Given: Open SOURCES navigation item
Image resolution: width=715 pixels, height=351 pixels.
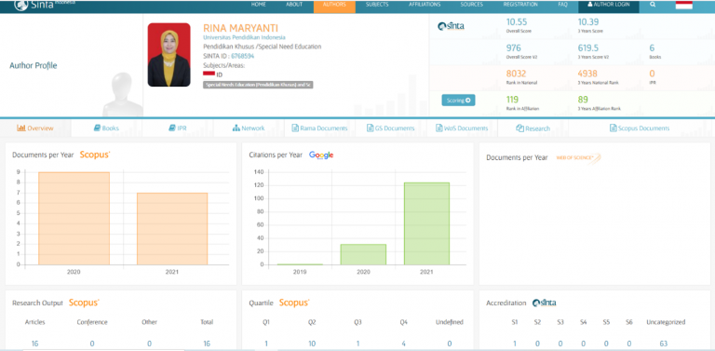Looking at the screenshot, I should click(x=472, y=5).
